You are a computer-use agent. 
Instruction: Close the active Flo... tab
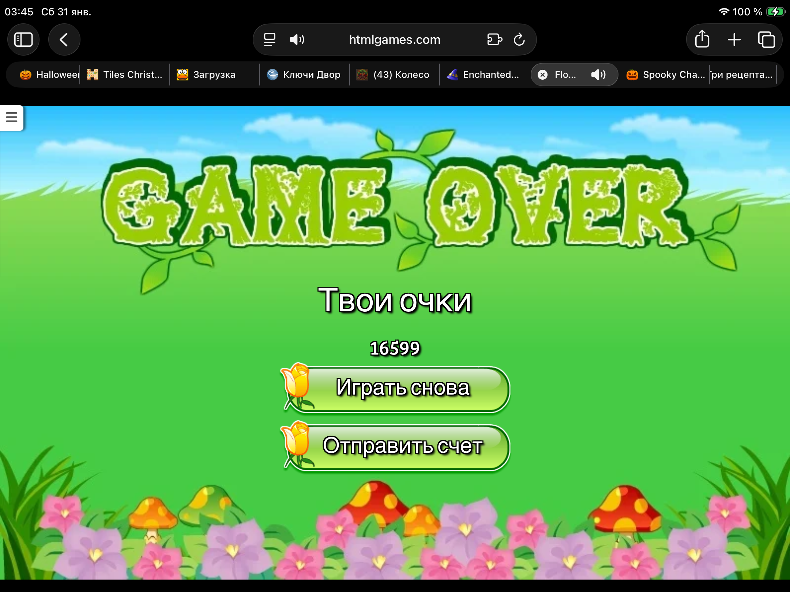click(x=543, y=75)
